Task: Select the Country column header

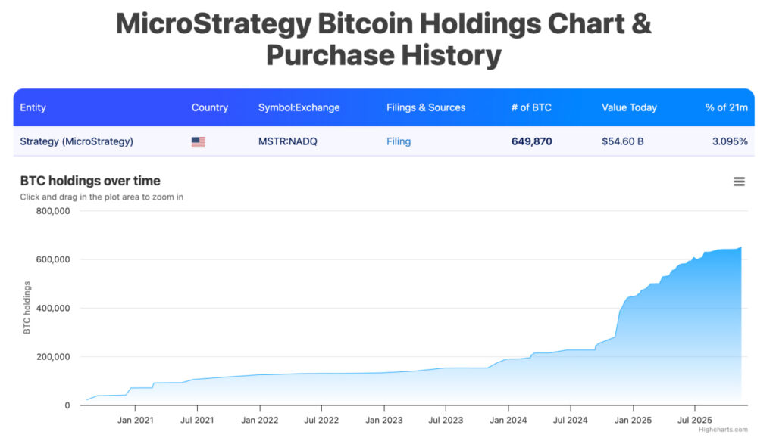Action: [x=211, y=107]
